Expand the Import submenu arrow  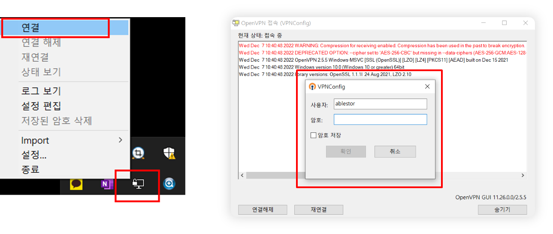tap(120, 140)
